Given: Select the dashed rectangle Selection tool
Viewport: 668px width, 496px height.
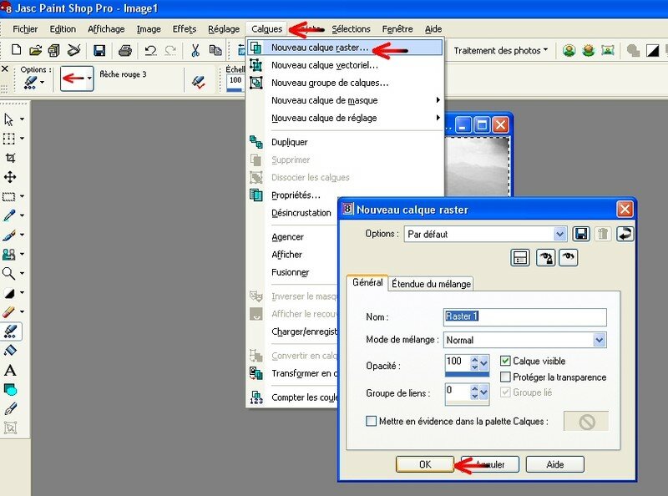Looking at the screenshot, I should [9, 196].
